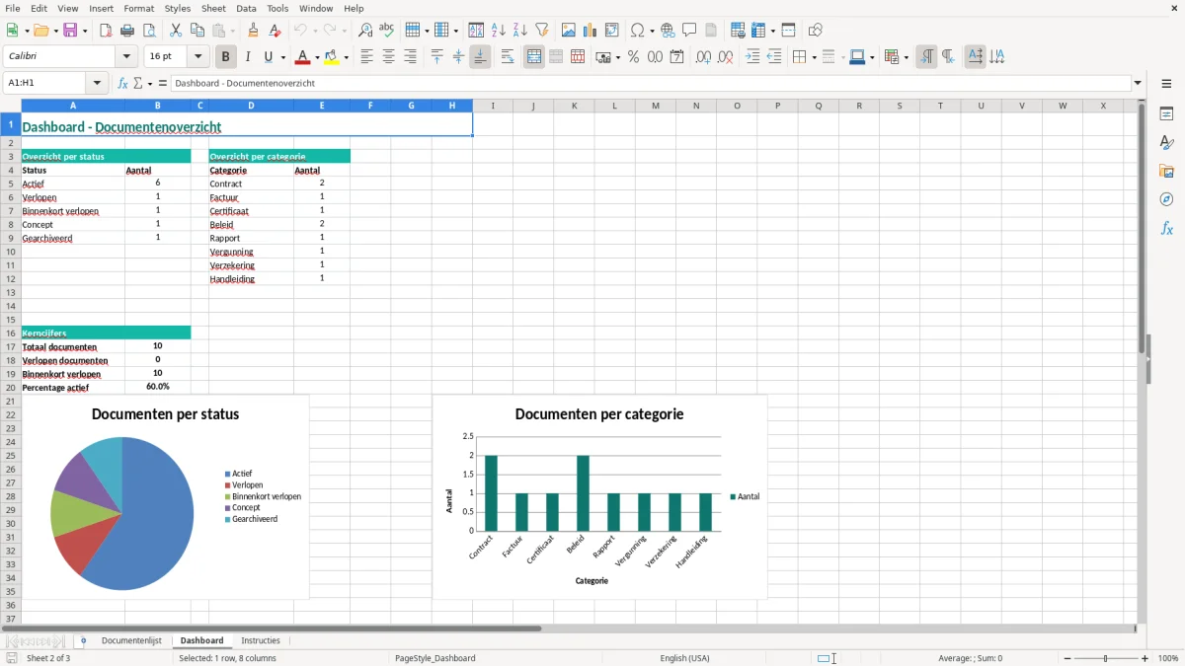
Task: Click the Format as Percent icon
Action: [634, 57]
